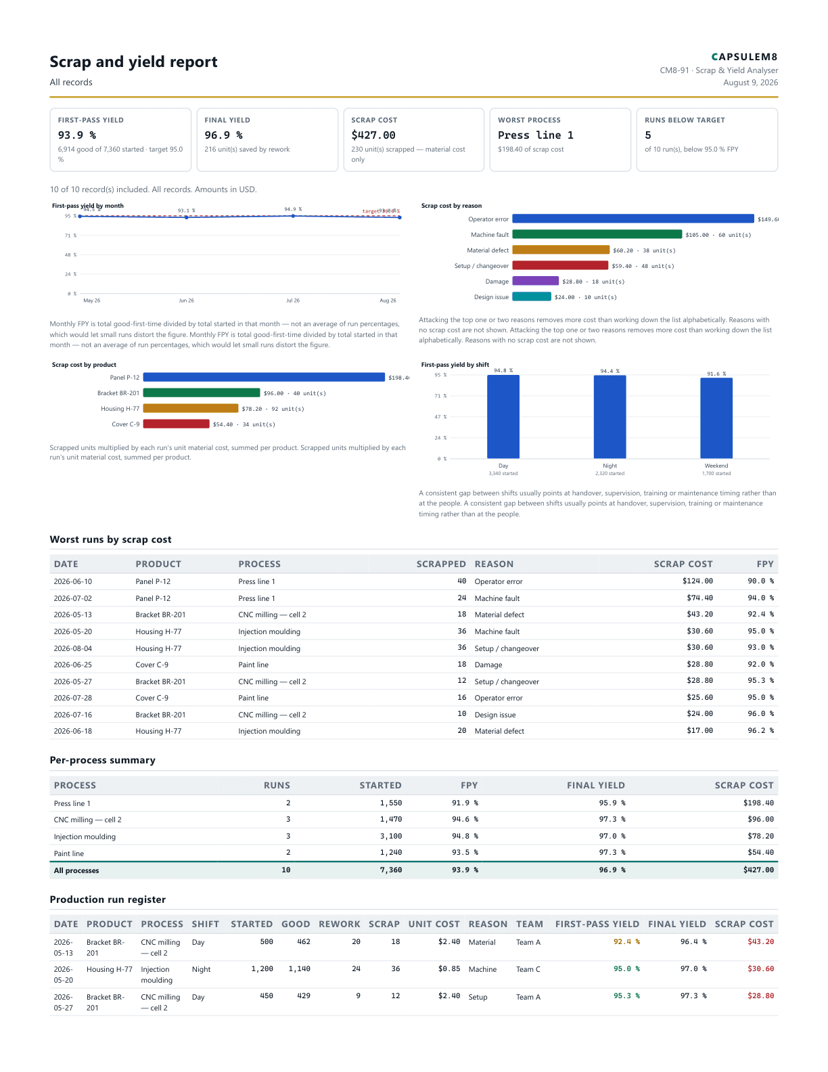The image size is (828, 1072).
Task: Click the Jul 26 data point on FPY chart
Action: [293, 216]
